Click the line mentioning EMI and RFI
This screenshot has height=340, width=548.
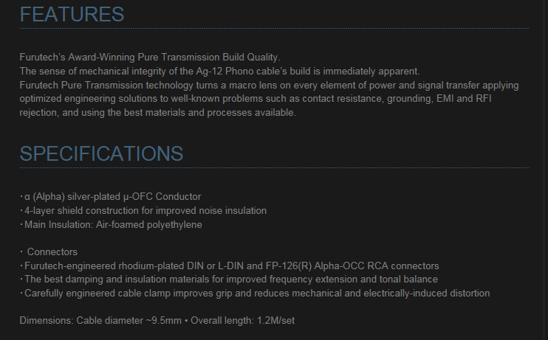click(256, 99)
